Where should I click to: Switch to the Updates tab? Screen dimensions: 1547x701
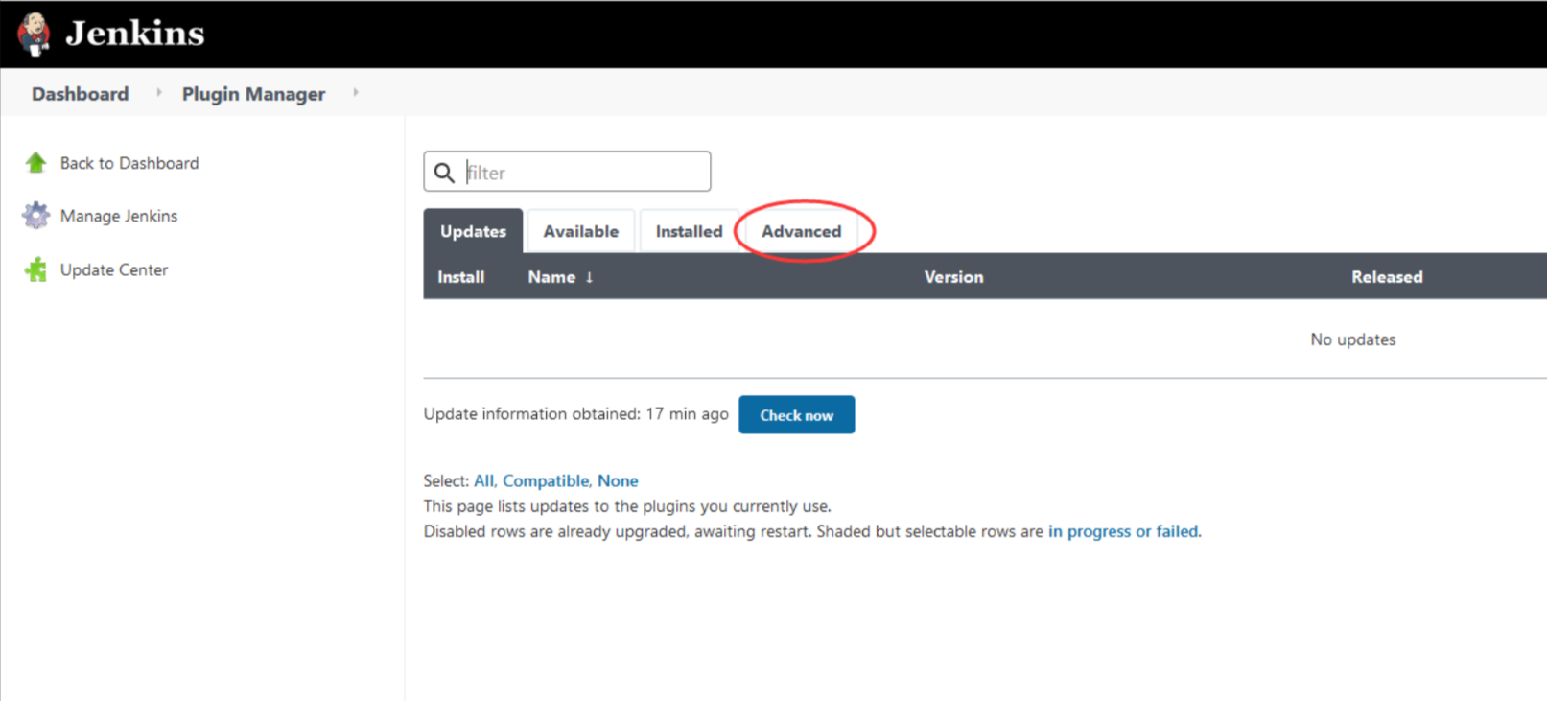473,231
